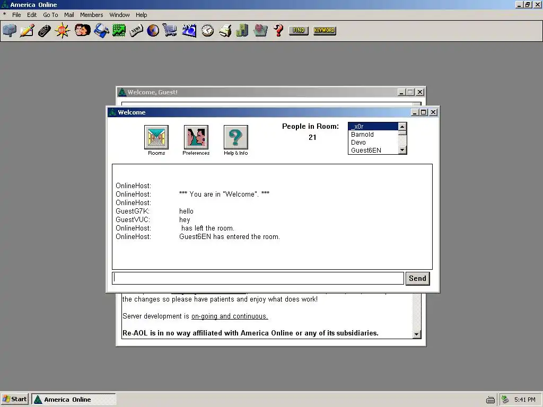
Task: Open the People Connection faces icon
Action: pos(82,30)
